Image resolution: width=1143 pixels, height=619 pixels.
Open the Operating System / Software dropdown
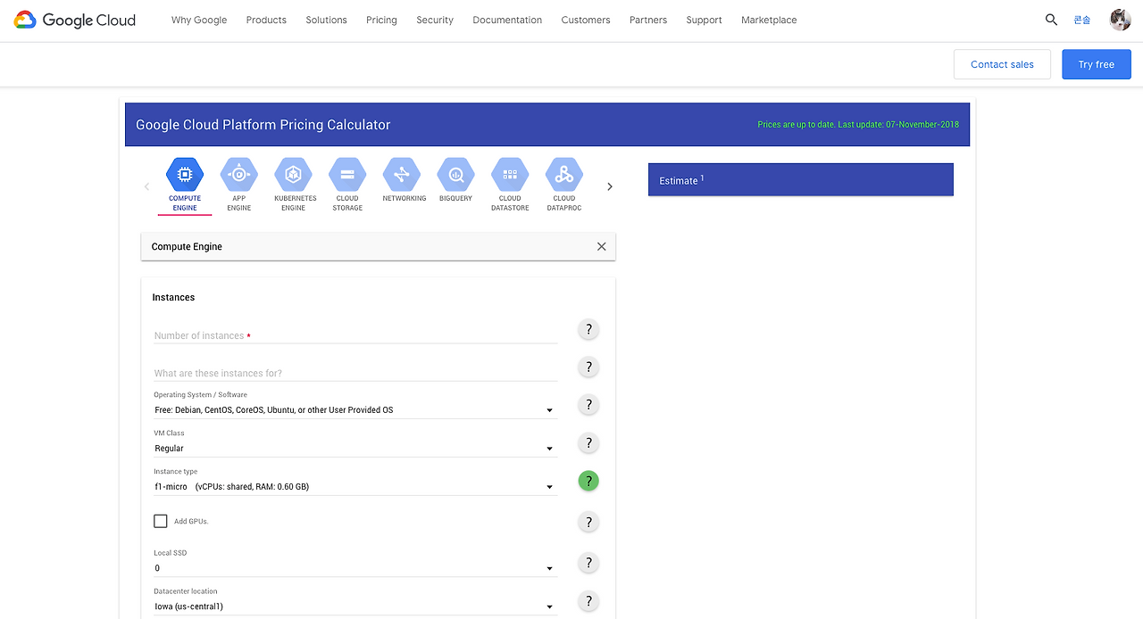coord(355,410)
